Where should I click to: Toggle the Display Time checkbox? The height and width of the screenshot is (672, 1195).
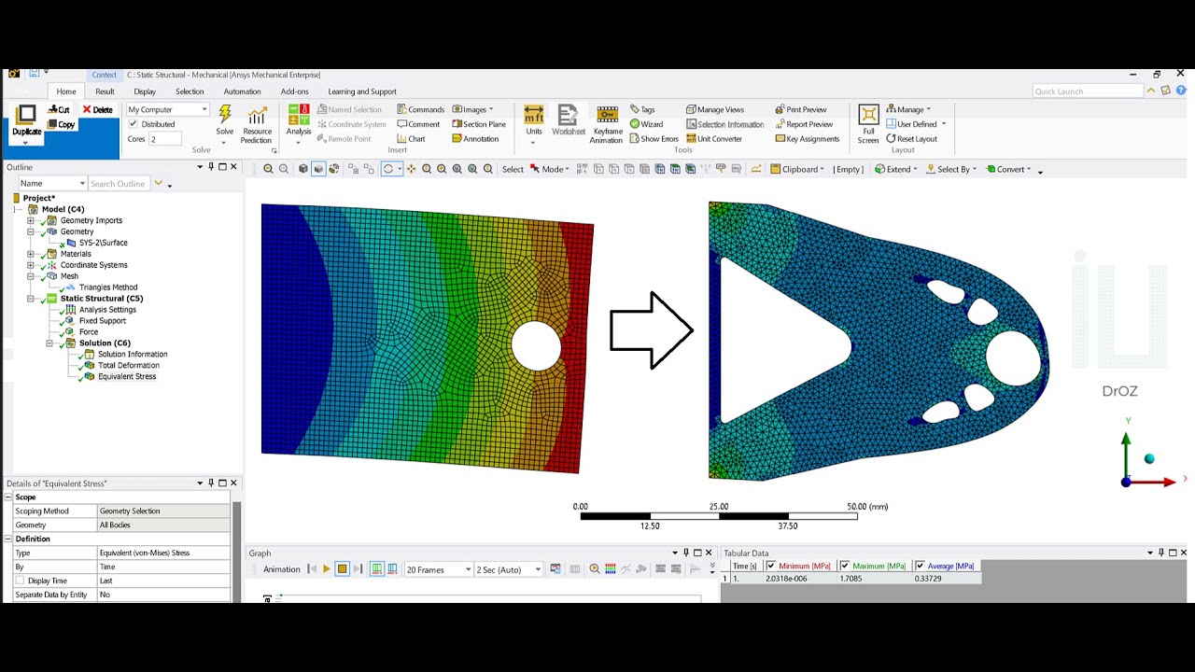tap(21, 581)
